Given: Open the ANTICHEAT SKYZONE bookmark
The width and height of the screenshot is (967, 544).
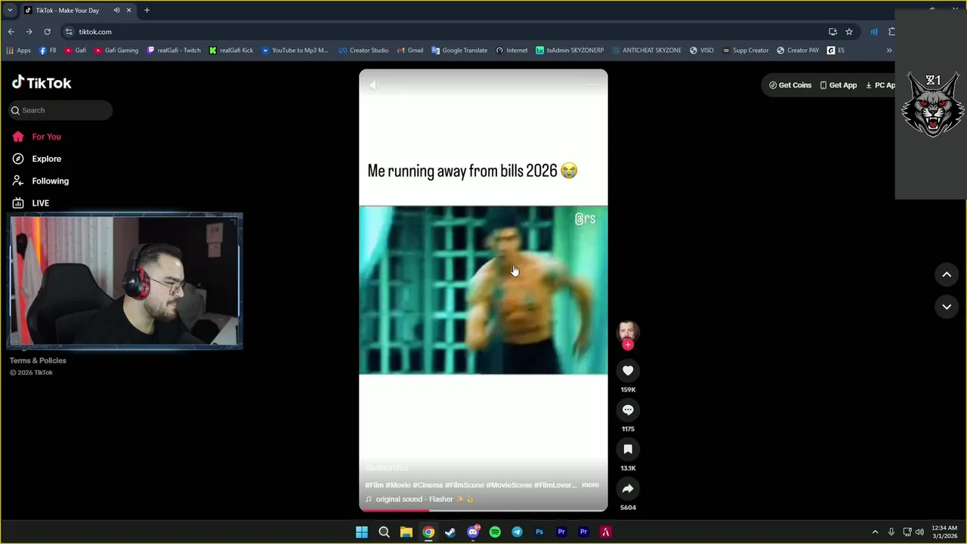Looking at the screenshot, I should [x=647, y=51].
